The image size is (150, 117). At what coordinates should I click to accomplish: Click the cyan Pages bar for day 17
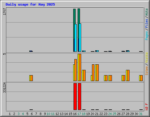pyautogui.click(x=80, y=37)
